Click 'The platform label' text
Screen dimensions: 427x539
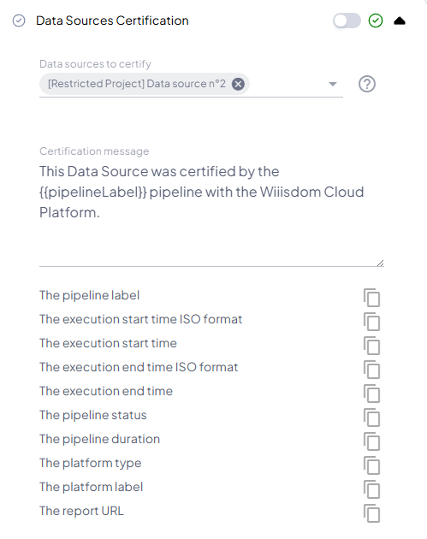[x=91, y=487]
